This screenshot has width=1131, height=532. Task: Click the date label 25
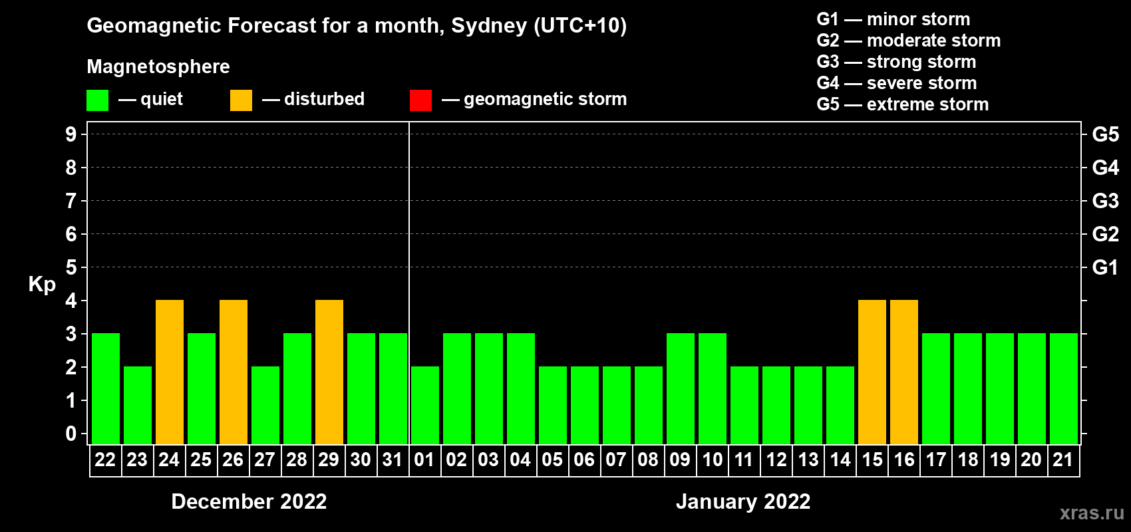point(201,460)
